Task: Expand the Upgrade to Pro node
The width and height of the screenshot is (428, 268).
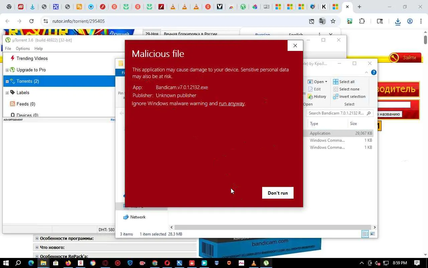Action: point(7,70)
